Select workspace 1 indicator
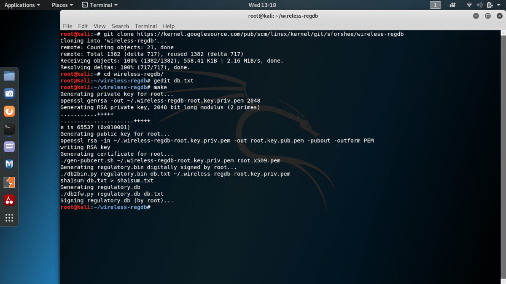The height and width of the screenshot is (284, 506). (x=435, y=5)
